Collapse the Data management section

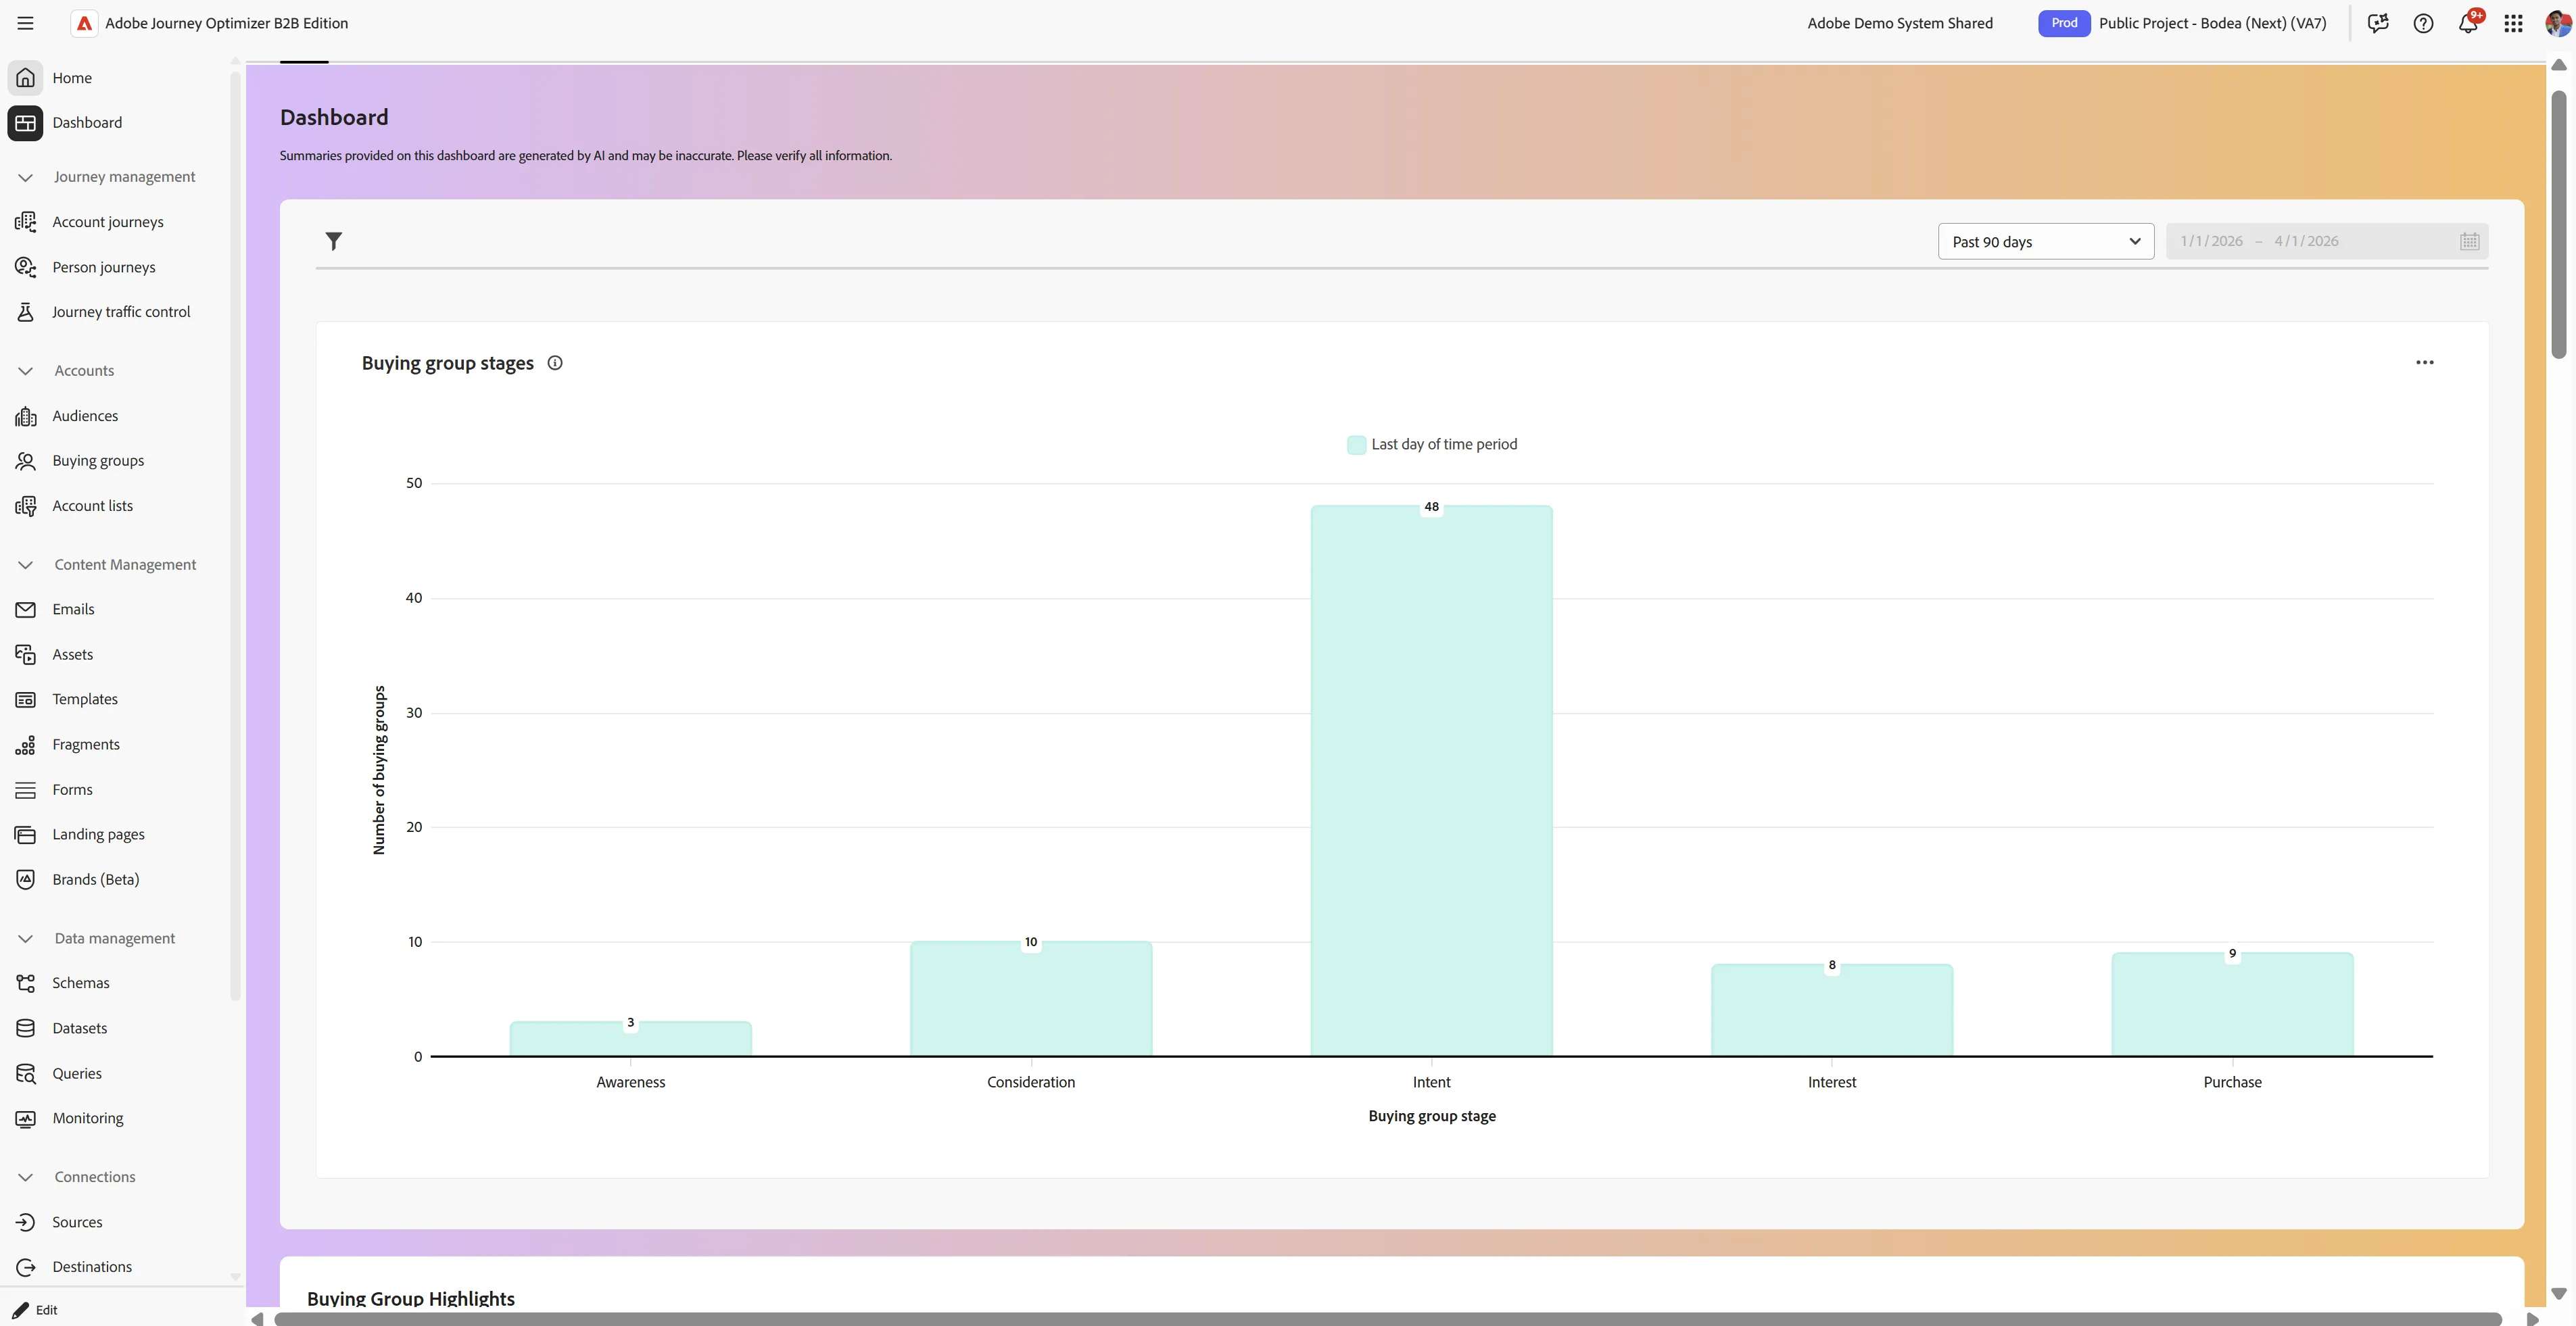[x=26, y=938]
